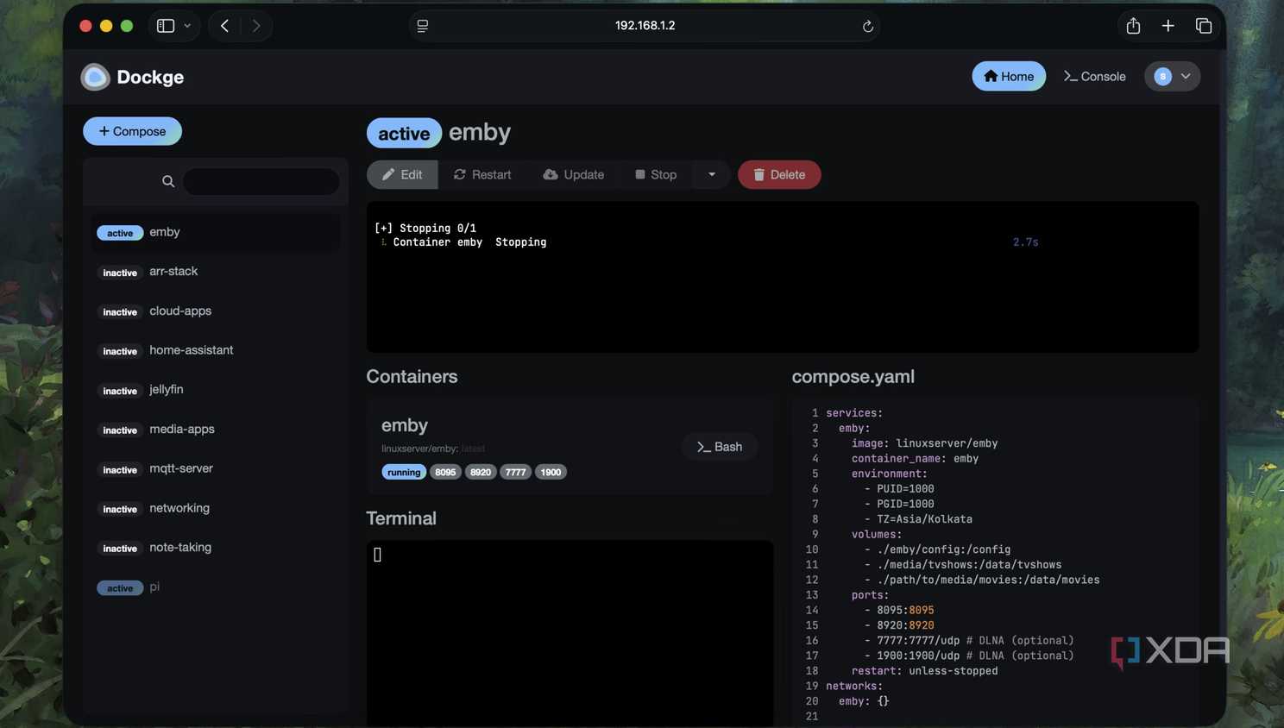The image size is (1284, 728).
Task: Select the pi stack
Action: (x=216, y=587)
